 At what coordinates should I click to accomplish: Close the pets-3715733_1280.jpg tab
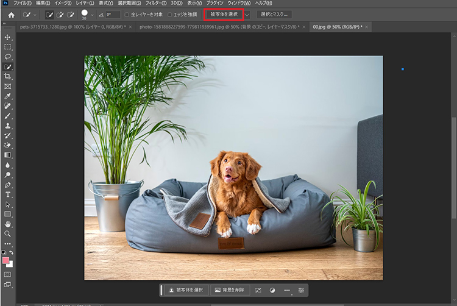130,27
